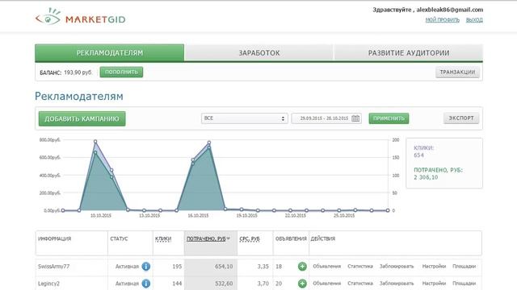Open the Развитие аудитории tab
517x290 pixels.
tap(409, 52)
